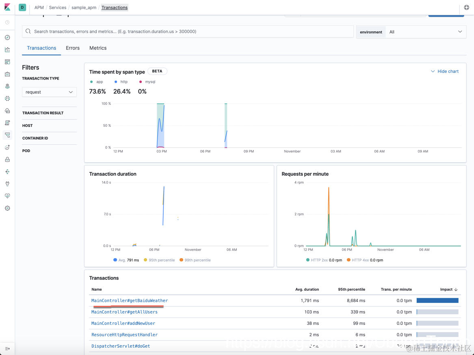Toggle the 95th percentile legend item
Screen dimensions: 474x355
click(x=159, y=260)
